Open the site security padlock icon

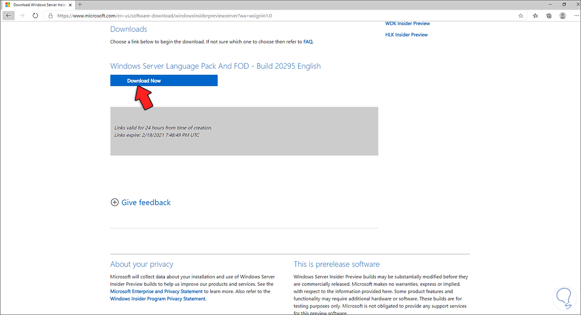(50, 15)
